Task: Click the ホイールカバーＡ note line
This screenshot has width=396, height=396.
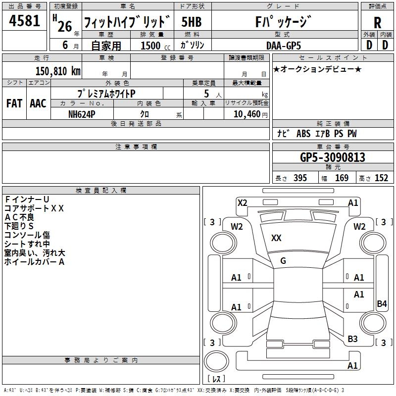Action: (35, 262)
